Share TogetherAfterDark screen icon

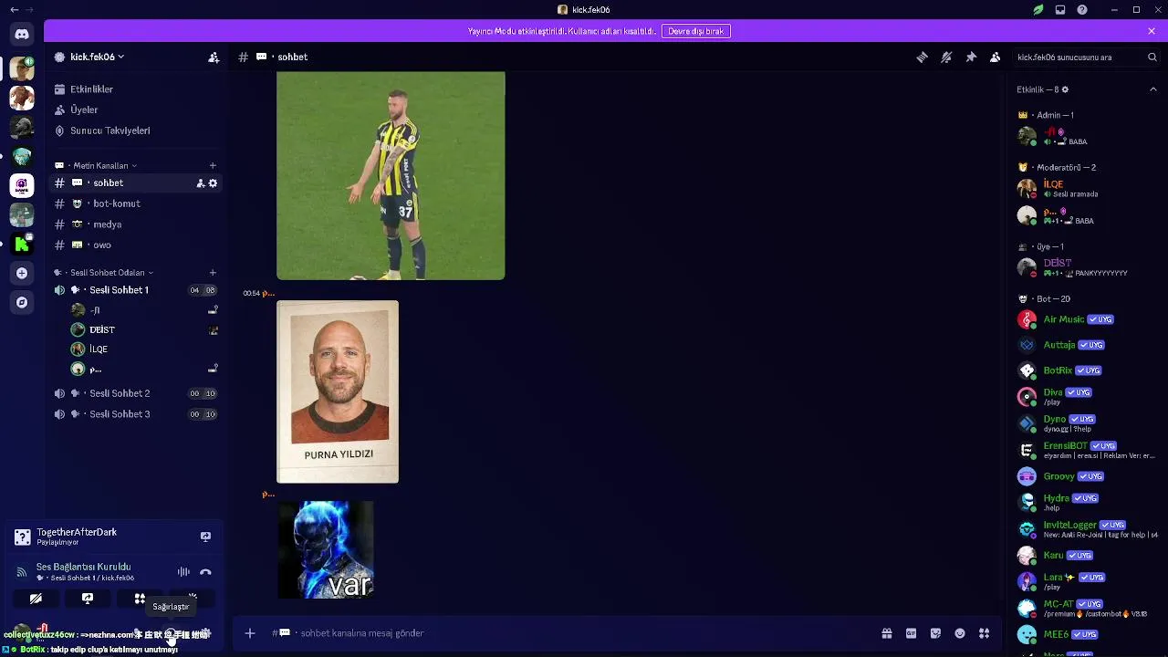click(x=205, y=537)
